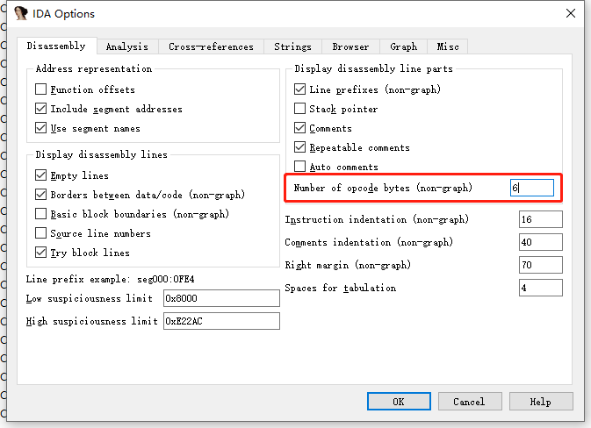Click the 'Address representation' group label

[93, 68]
